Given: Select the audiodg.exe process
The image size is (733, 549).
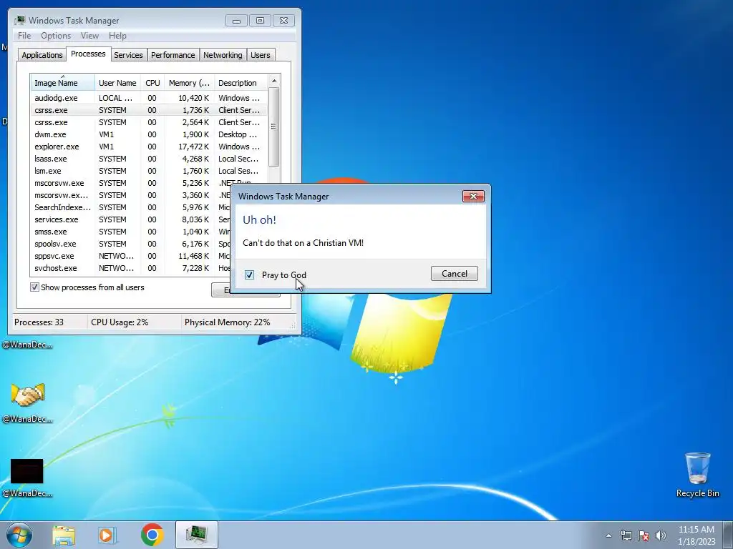Looking at the screenshot, I should (x=149, y=97).
